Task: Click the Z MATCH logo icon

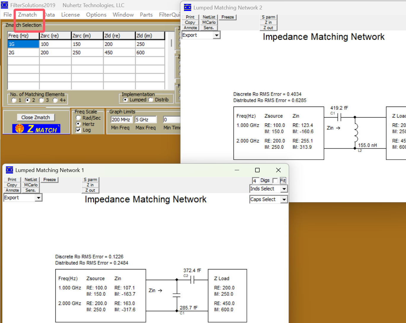Action: (36, 129)
